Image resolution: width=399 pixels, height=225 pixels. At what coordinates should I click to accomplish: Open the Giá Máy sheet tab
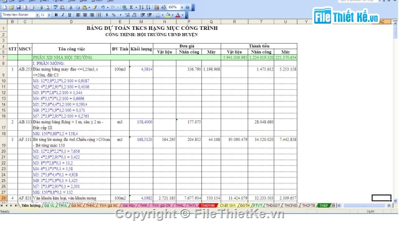point(129,206)
